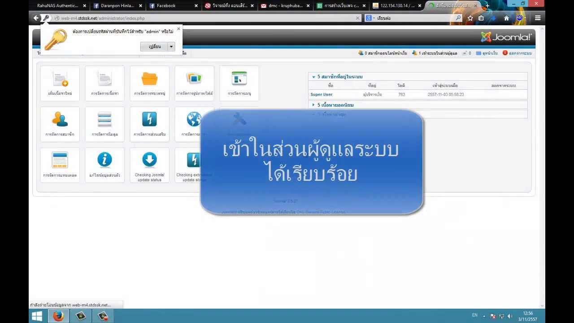Close the password change popup
The width and height of the screenshot is (574, 323).
point(178,29)
